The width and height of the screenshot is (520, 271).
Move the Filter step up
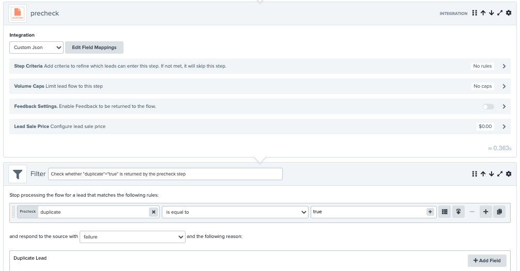[483, 174]
